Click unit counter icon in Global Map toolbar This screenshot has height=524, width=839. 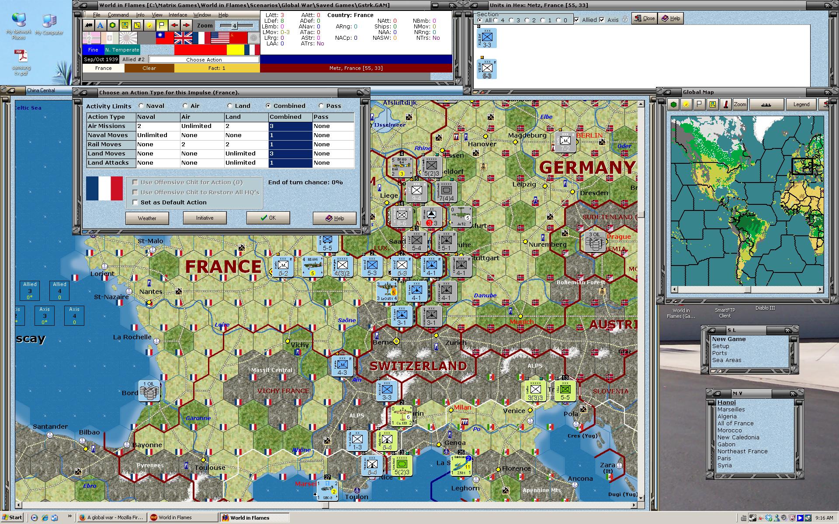pyautogui.click(x=712, y=104)
